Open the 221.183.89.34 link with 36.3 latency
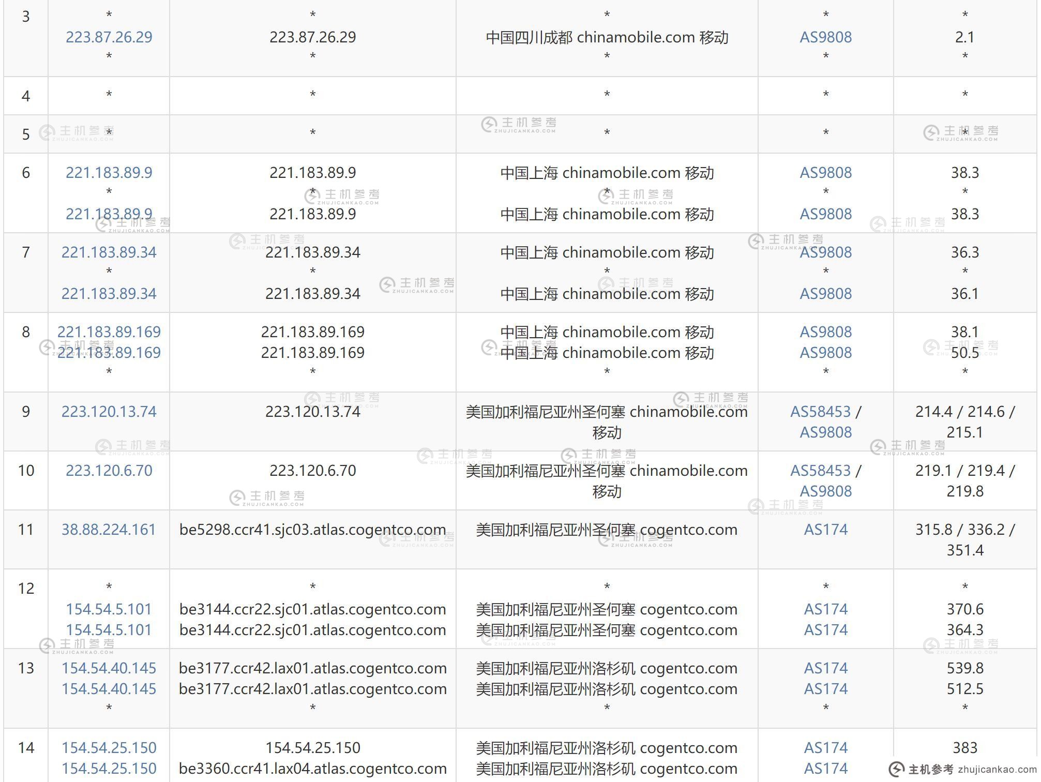This screenshot has height=782, width=1041. 109,252
